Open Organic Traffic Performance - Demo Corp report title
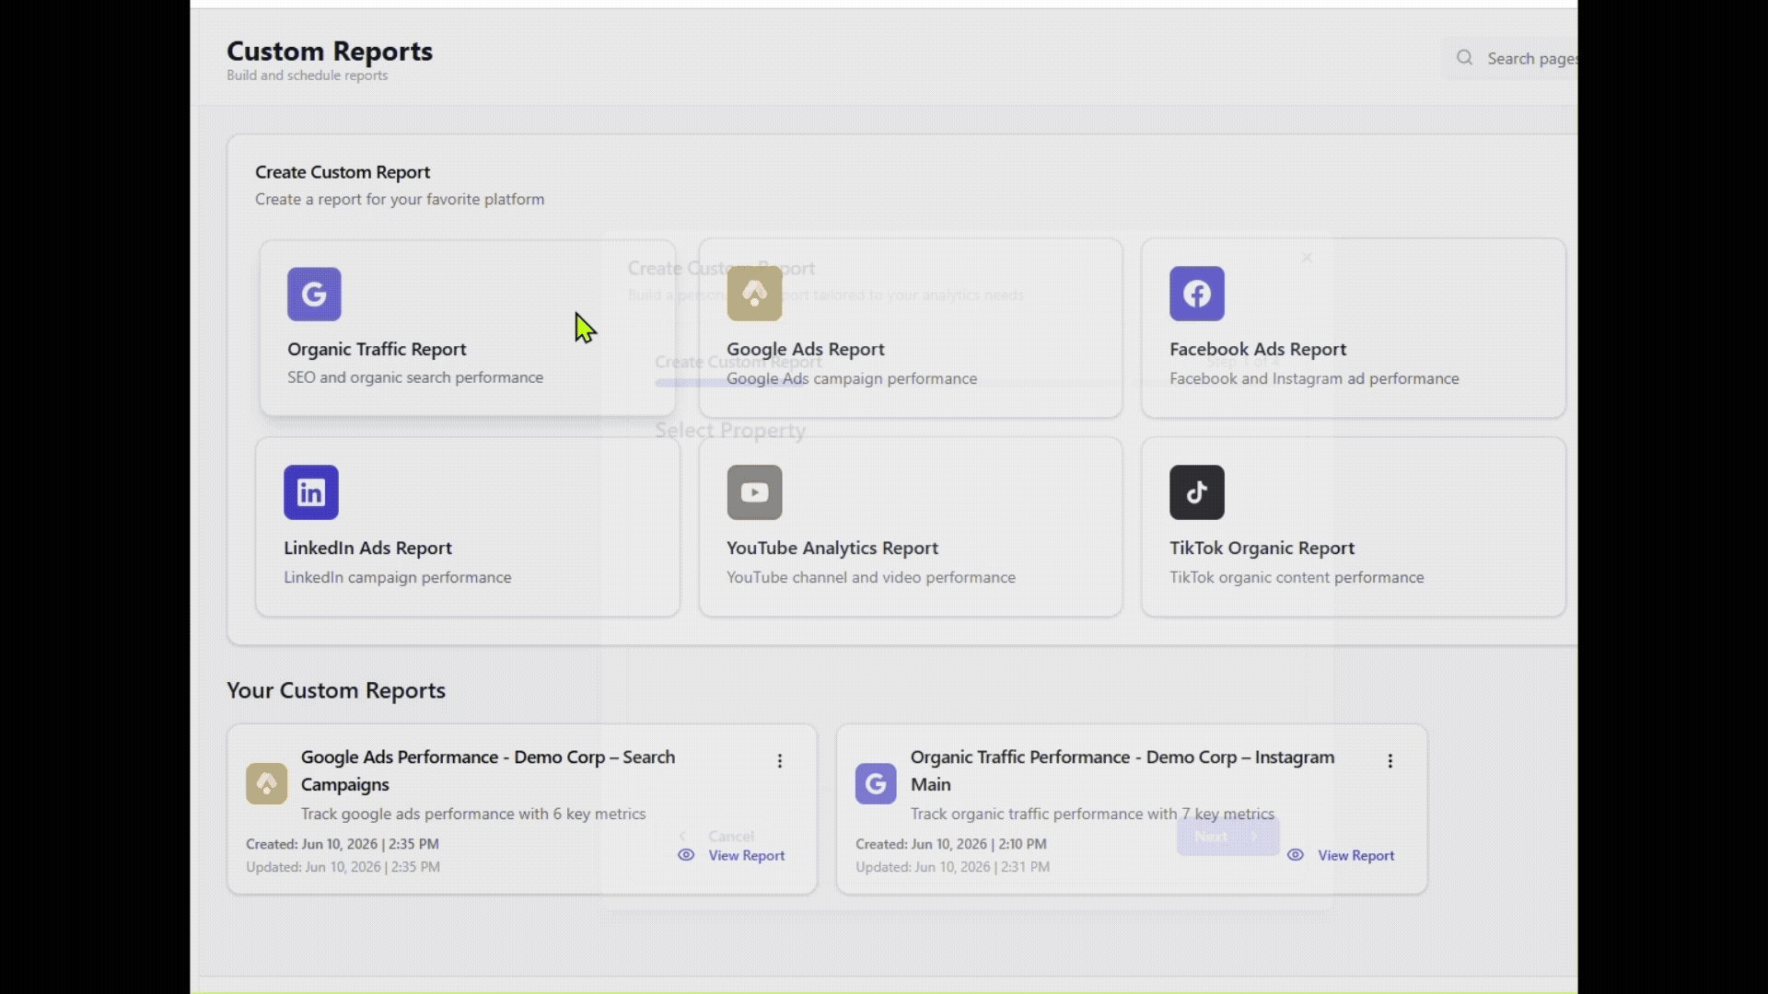The height and width of the screenshot is (994, 1768). (1122, 770)
